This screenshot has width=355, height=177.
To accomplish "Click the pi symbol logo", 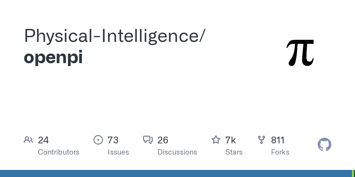I will [301, 53].
